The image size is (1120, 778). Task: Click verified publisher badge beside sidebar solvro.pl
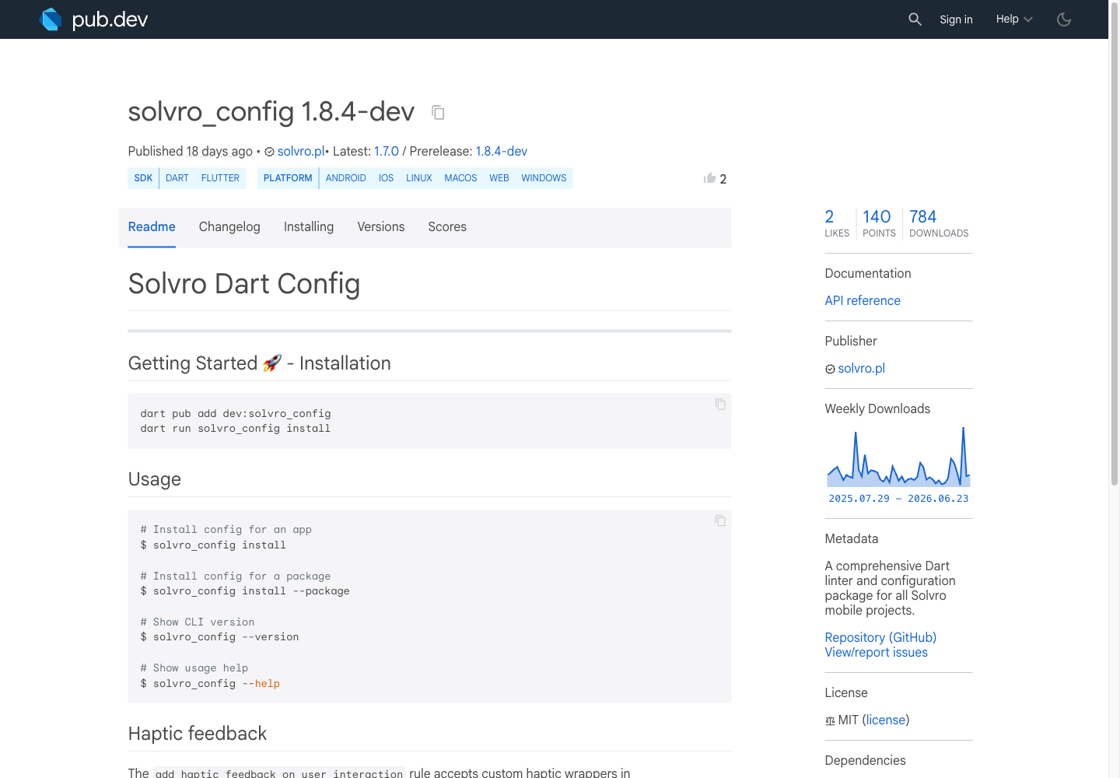830,369
